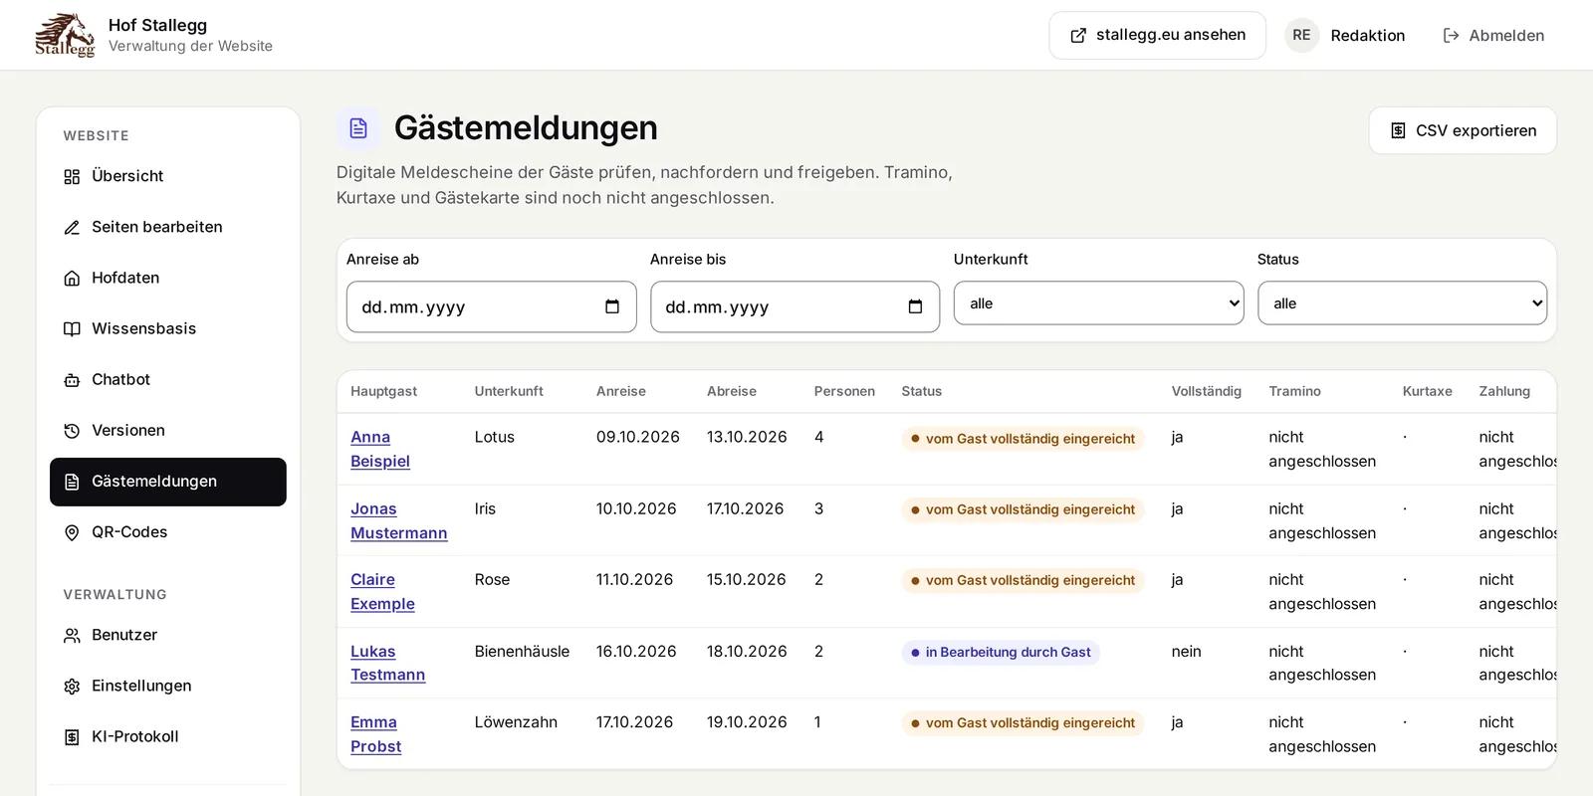Open Jonas Mustermann guest record
This screenshot has height=796, width=1593.
point(398,520)
